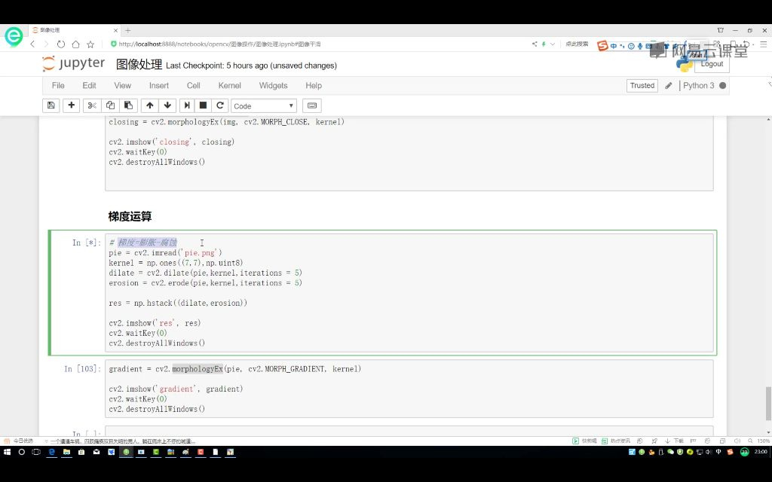Click the cv2.erode code line
772x482 pixels.
(x=205, y=283)
